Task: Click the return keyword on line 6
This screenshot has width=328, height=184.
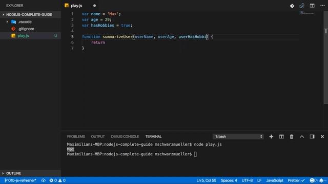Action: (x=98, y=42)
